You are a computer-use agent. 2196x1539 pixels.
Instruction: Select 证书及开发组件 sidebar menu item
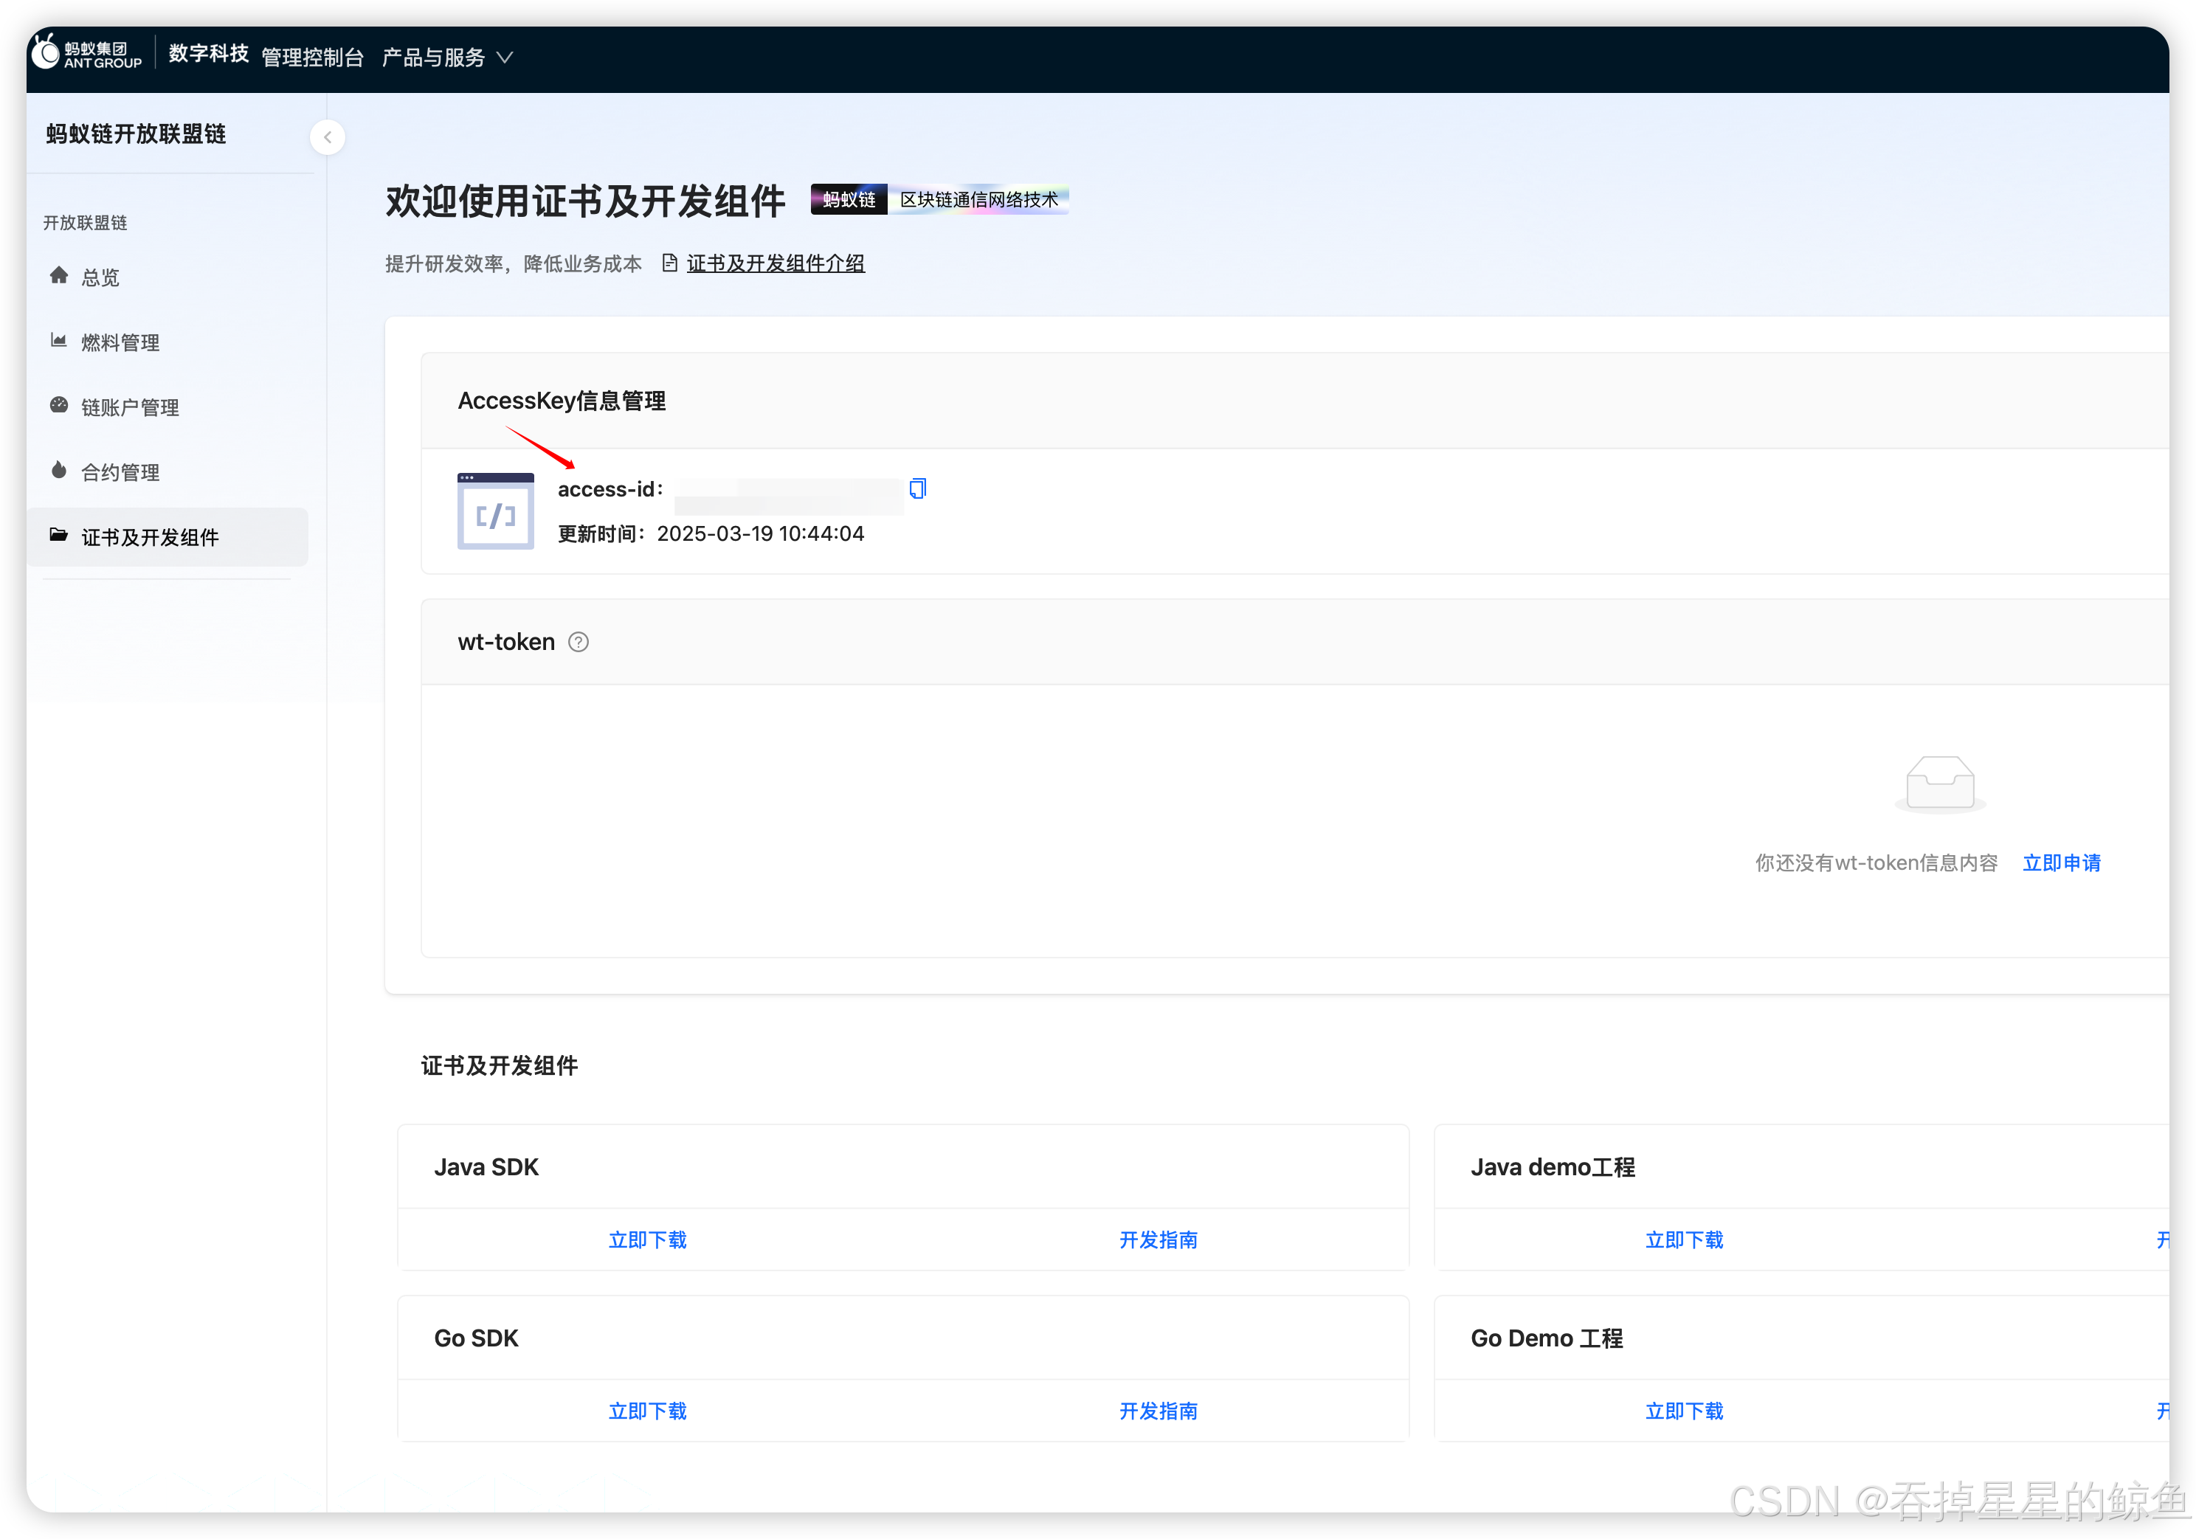150,538
